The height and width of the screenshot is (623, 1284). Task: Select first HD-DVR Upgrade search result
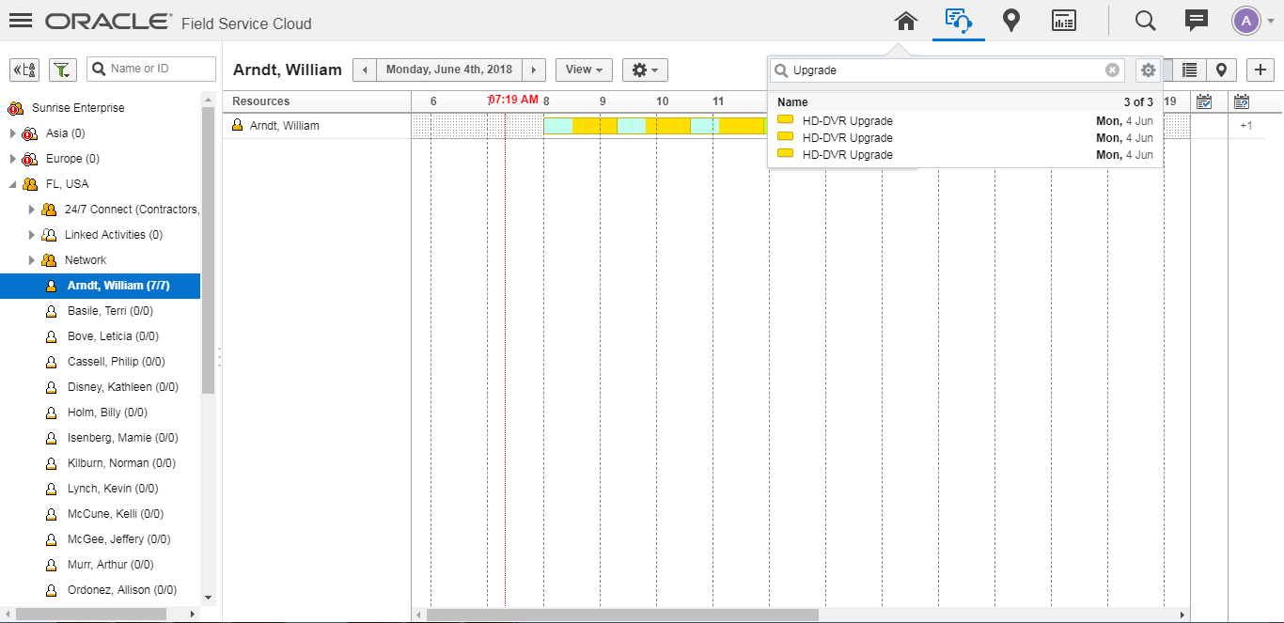coord(965,120)
